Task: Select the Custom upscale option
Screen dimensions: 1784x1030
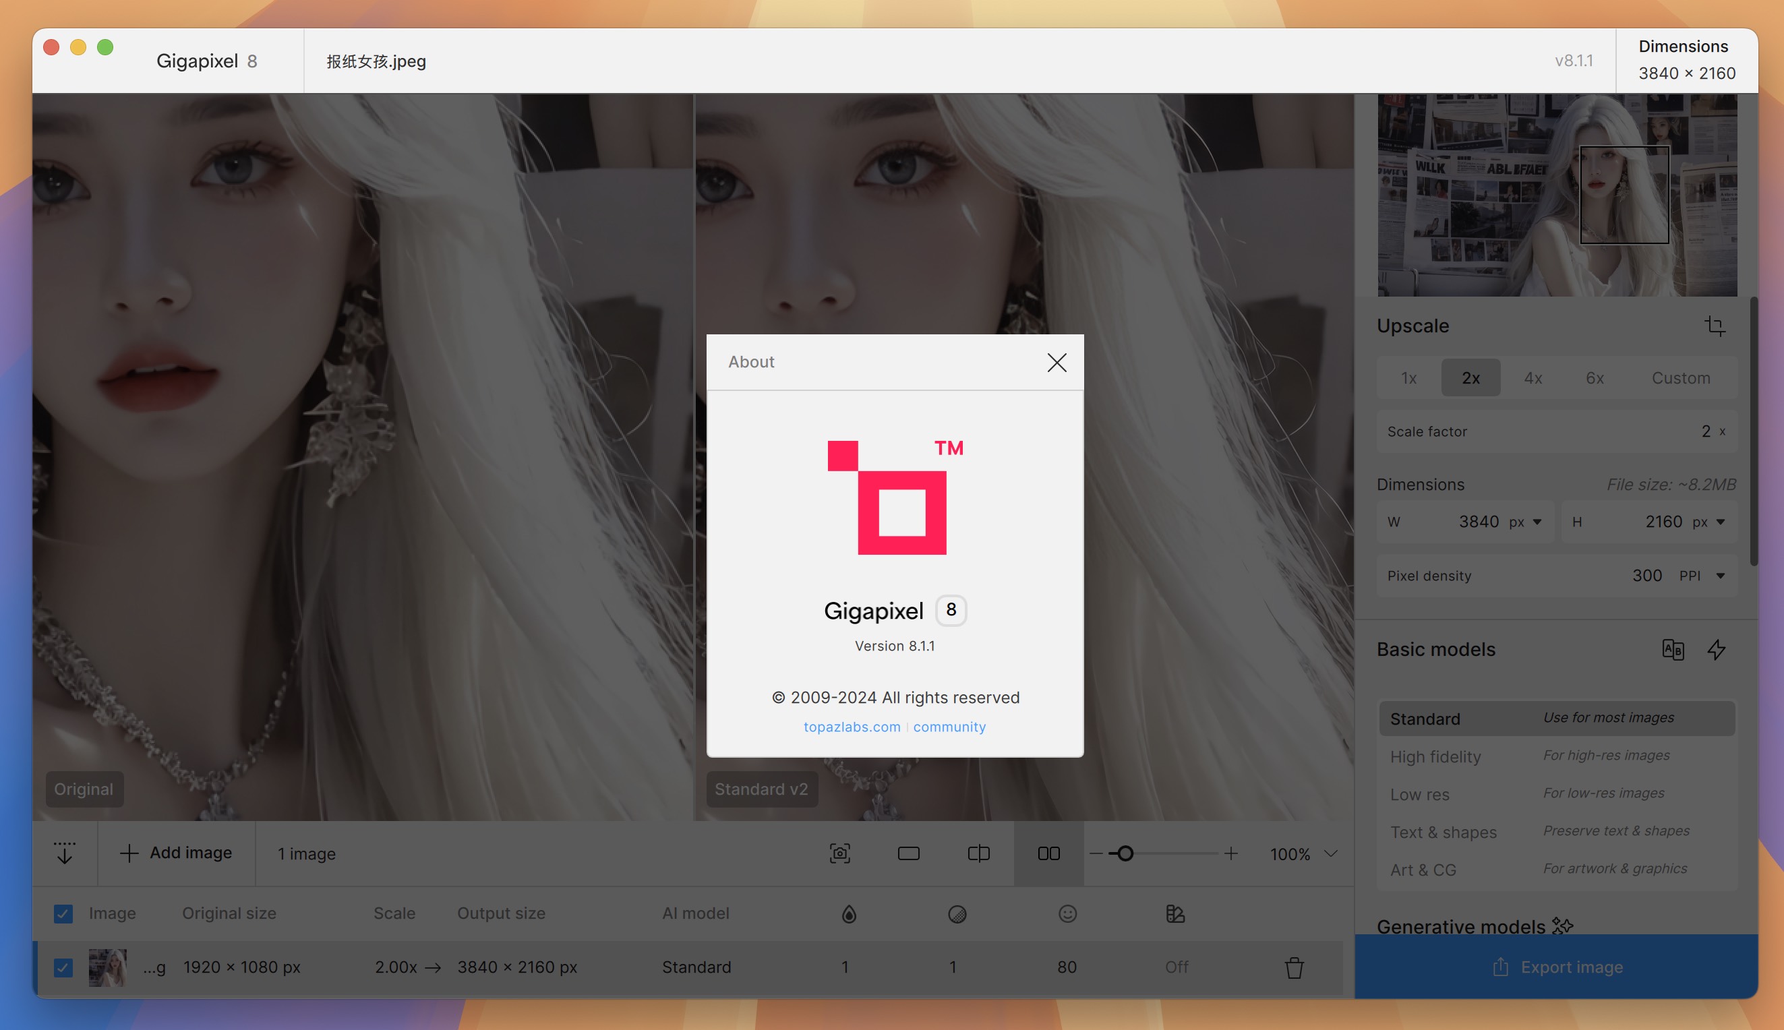Action: click(1681, 377)
